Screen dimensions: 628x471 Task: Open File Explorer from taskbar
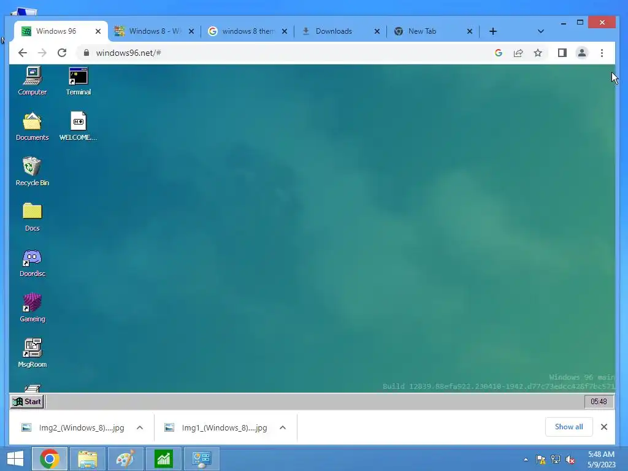click(87, 459)
